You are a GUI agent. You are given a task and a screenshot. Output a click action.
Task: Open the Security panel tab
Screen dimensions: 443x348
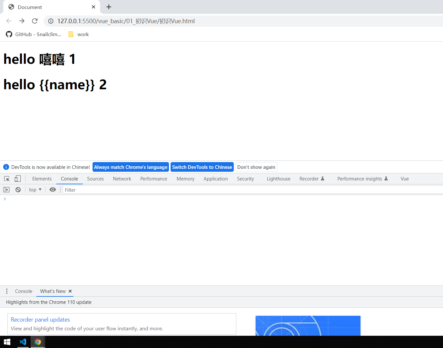pyautogui.click(x=245, y=179)
